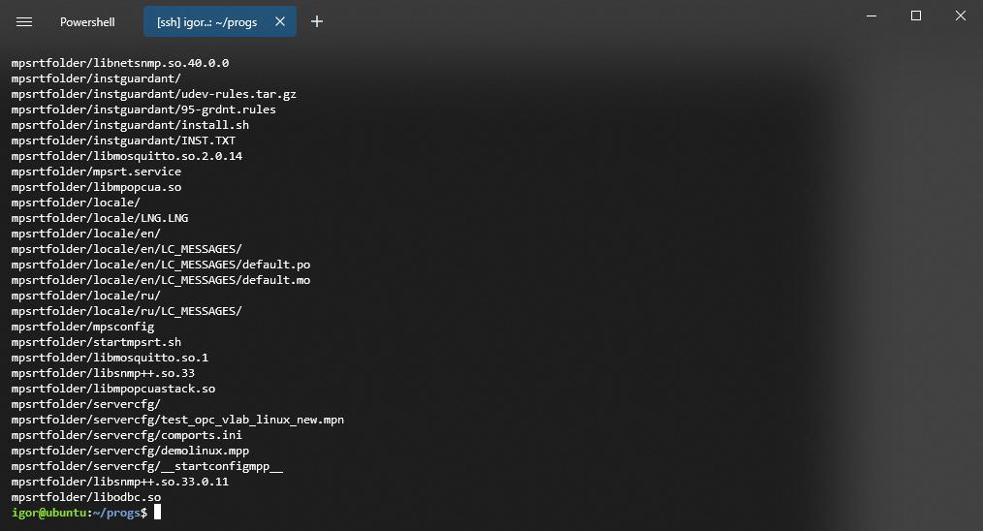Add a new terminal tab
The width and height of the screenshot is (983, 531).
tap(317, 22)
